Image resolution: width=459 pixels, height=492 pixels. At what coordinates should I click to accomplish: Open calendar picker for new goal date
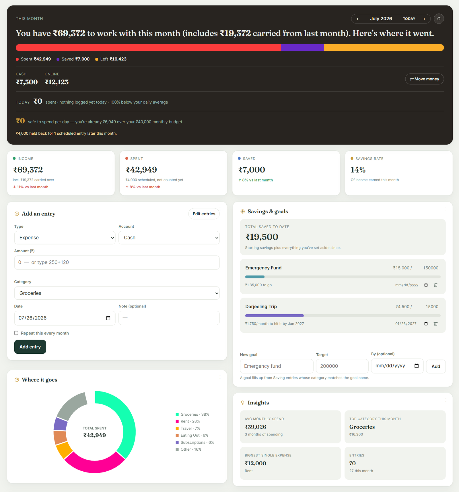pyautogui.click(x=417, y=366)
